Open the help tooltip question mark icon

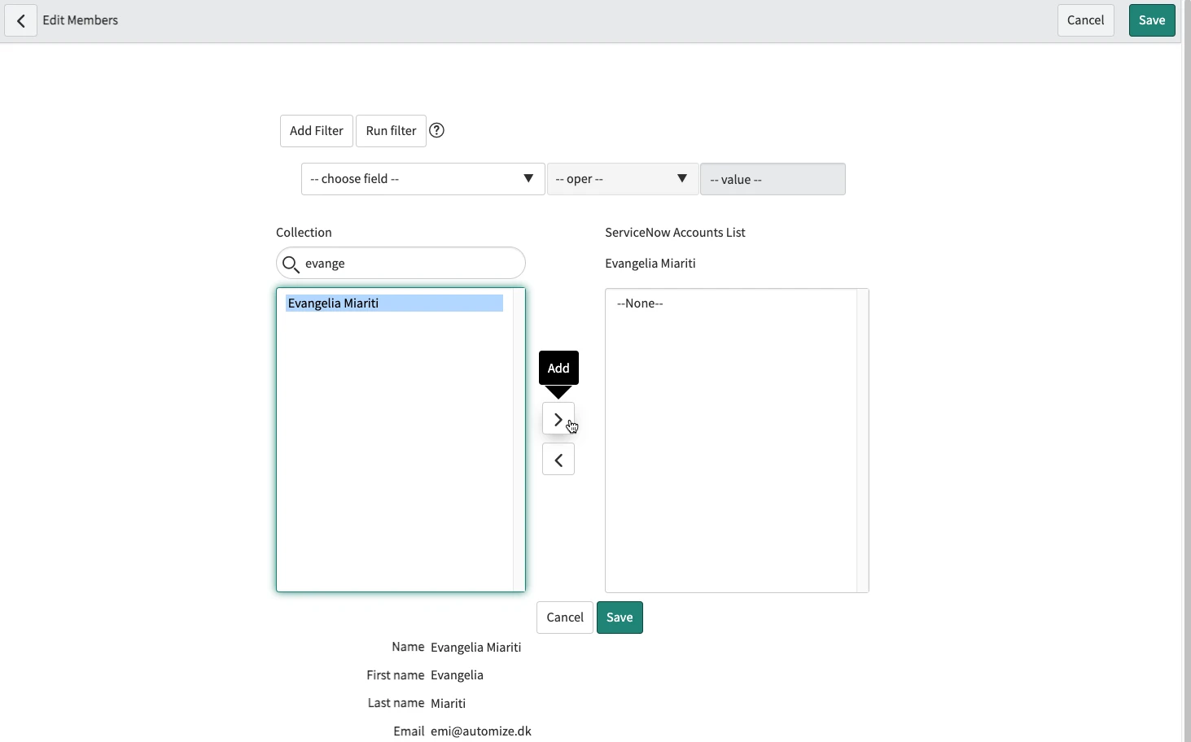coord(436,130)
